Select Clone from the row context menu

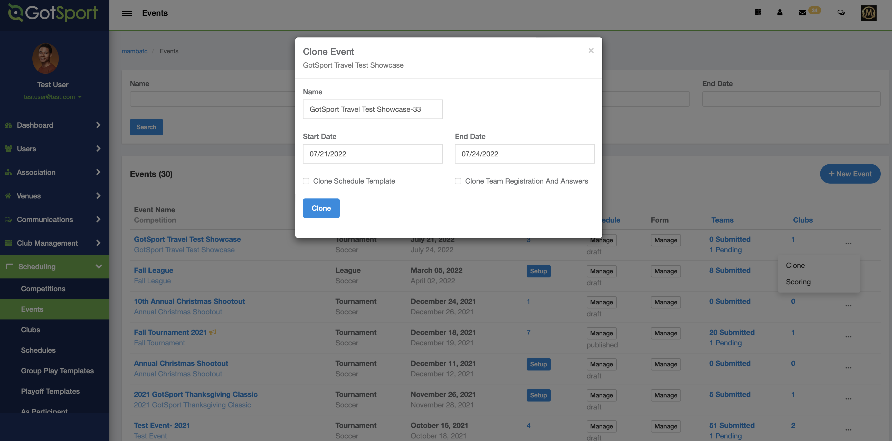[x=795, y=266]
